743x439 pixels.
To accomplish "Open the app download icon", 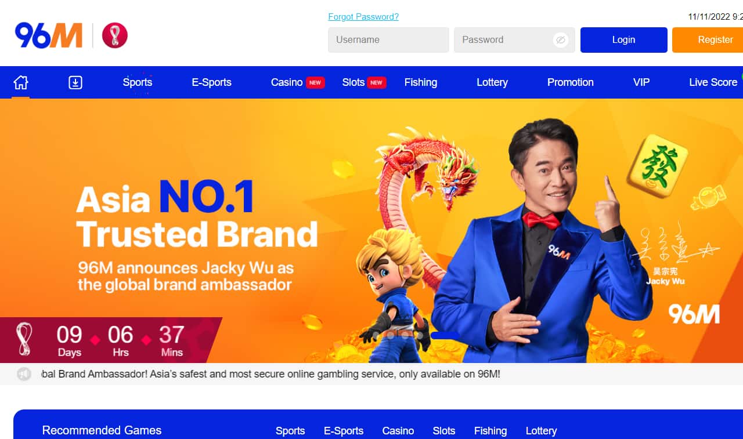I will [x=75, y=82].
